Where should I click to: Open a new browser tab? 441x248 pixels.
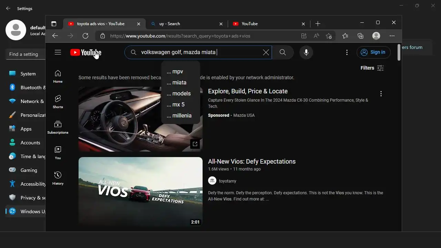pos(318,24)
